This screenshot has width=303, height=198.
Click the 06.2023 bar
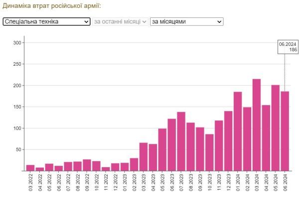point(172,145)
